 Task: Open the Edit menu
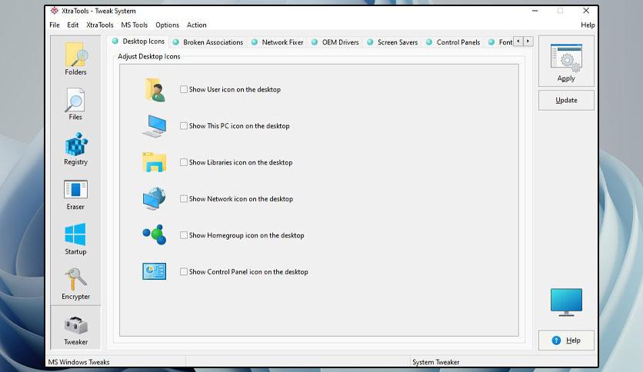click(x=72, y=25)
